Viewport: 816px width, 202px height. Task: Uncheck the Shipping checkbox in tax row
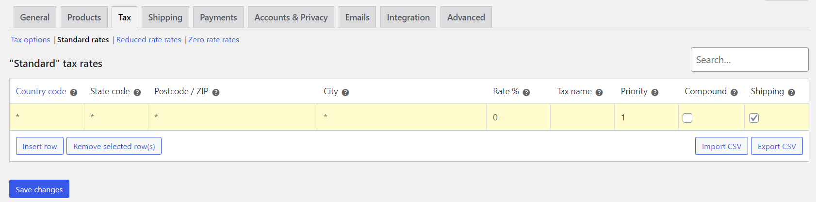click(754, 118)
